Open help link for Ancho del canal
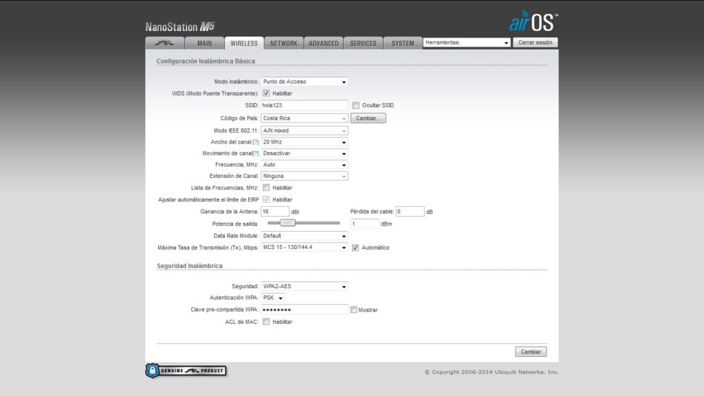The width and height of the screenshot is (704, 396). click(x=256, y=142)
